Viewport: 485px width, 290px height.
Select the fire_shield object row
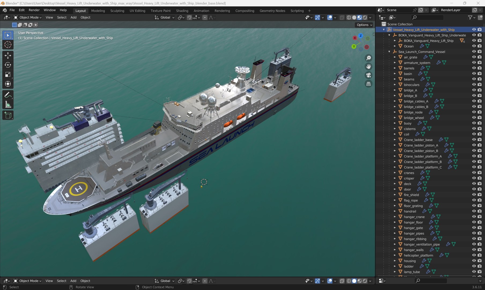point(411,195)
